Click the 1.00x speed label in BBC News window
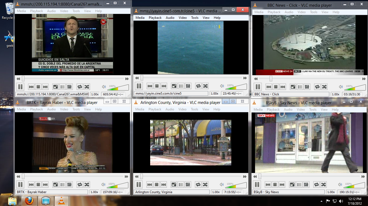This screenshot has width=368, height=206. (x=335, y=94)
